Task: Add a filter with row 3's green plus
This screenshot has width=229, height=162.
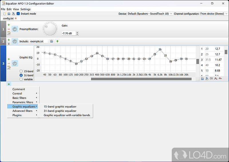Action: [9, 59]
